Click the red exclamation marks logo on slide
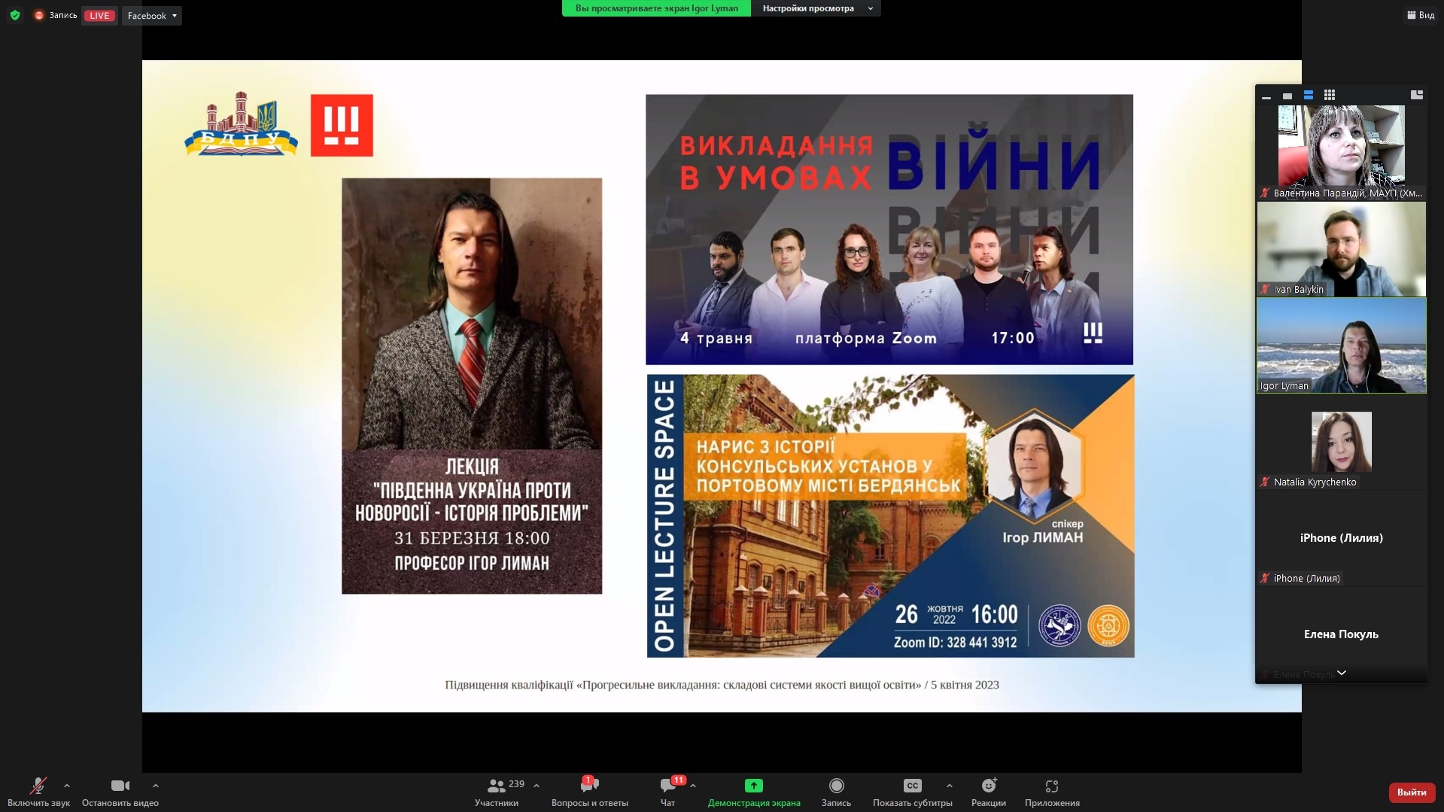The image size is (1444, 812). coord(342,125)
